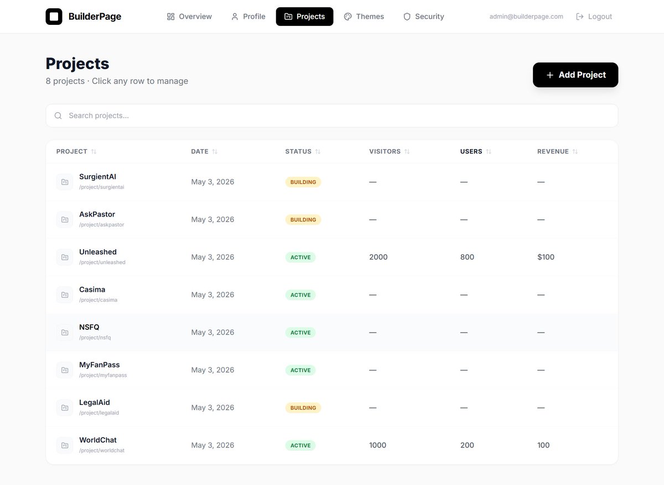
Task: Open the Casima project name
Action: (x=92, y=289)
